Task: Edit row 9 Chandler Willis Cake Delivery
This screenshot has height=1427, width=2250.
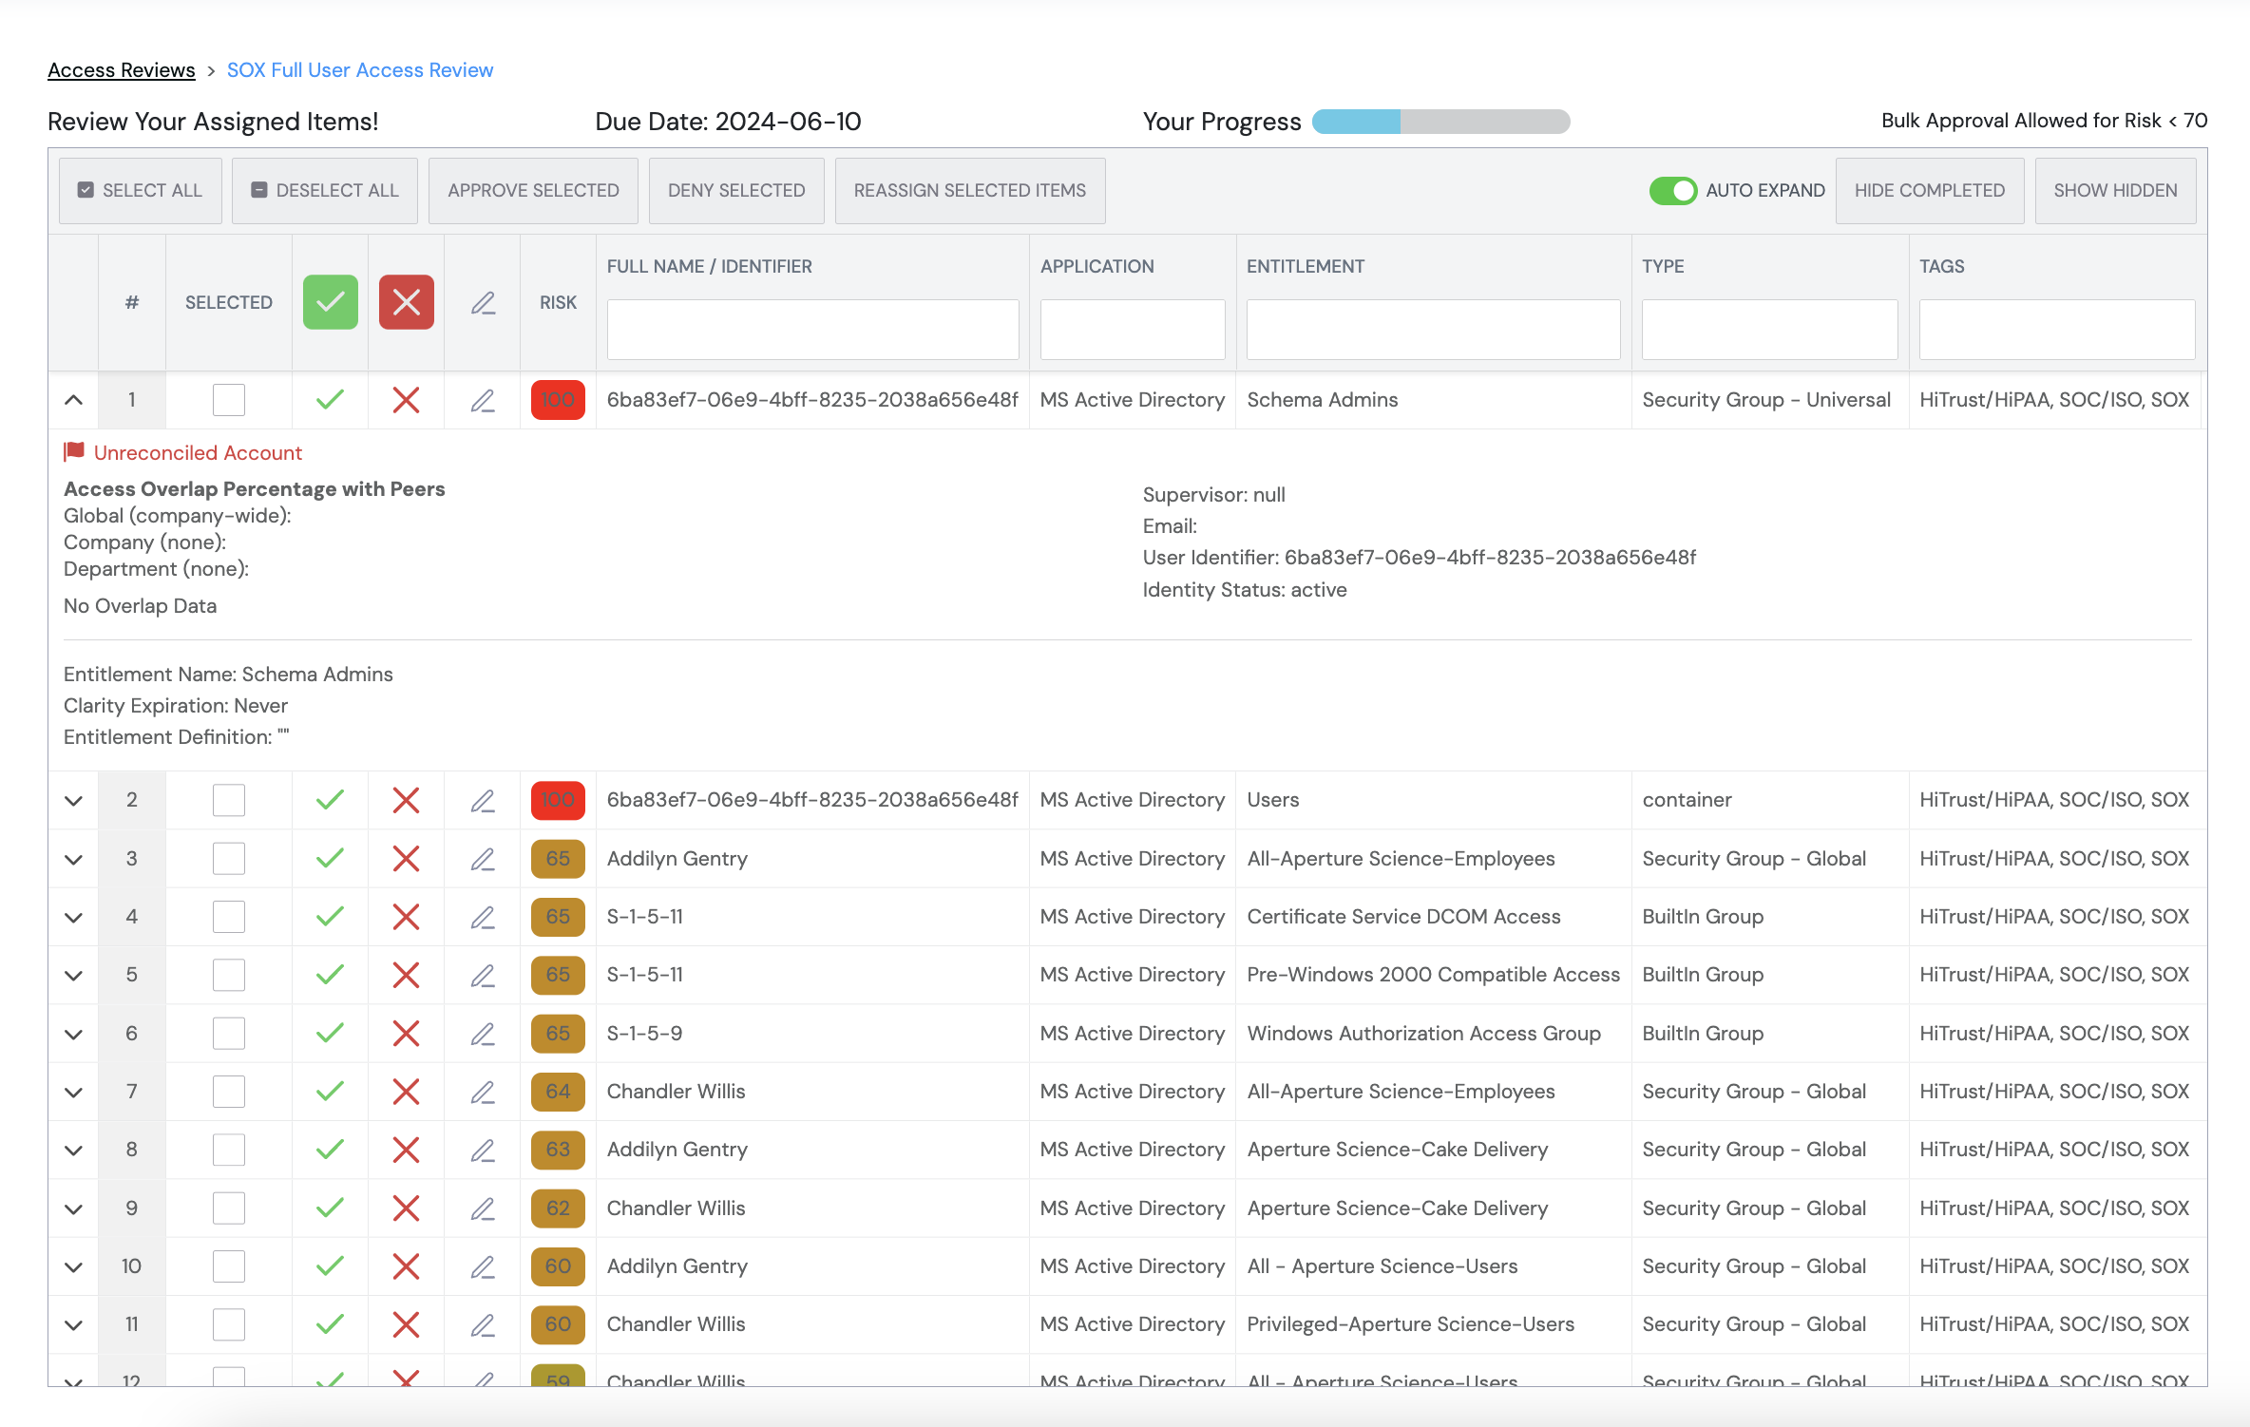Action: (483, 1208)
